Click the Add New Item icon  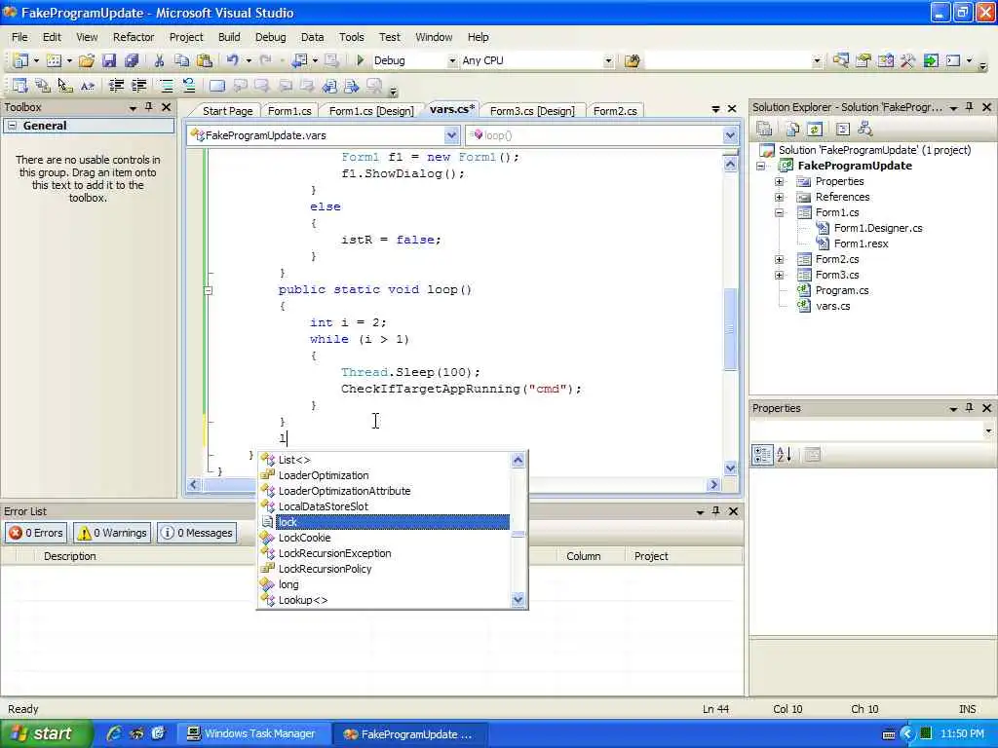(x=55, y=60)
